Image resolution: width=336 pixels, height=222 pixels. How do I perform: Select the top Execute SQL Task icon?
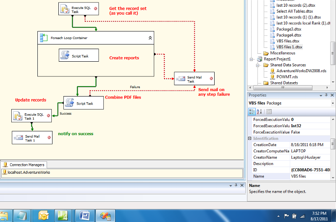tap(65, 9)
